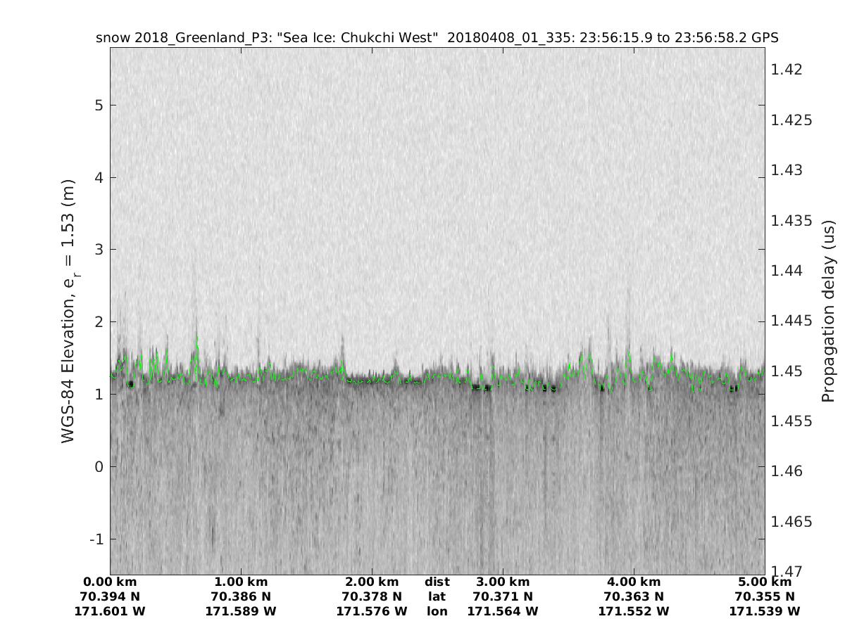
Task: Click the 1.46 propagation delay tick label
Action: point(787,471)
